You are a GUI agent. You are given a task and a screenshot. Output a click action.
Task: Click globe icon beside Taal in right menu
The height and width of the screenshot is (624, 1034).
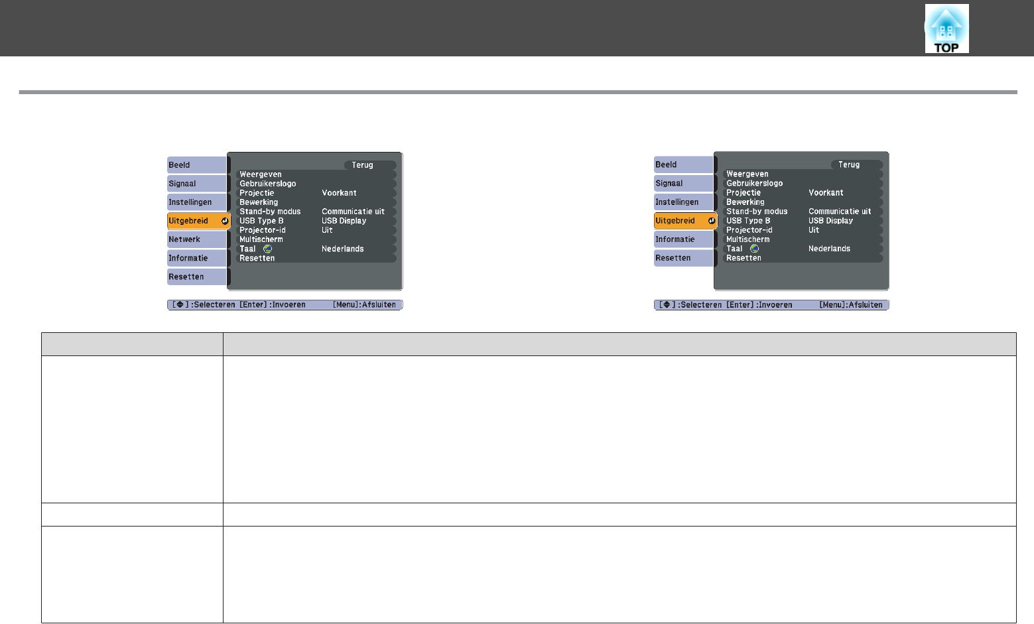pyautogui.click(x=754, y=249)
